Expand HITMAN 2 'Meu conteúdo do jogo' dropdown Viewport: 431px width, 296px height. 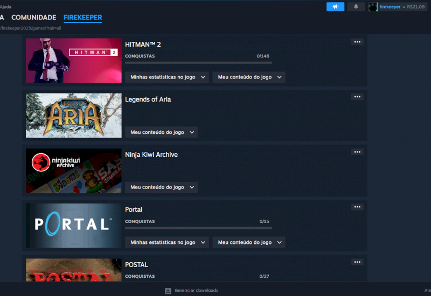tap(249, 77)
